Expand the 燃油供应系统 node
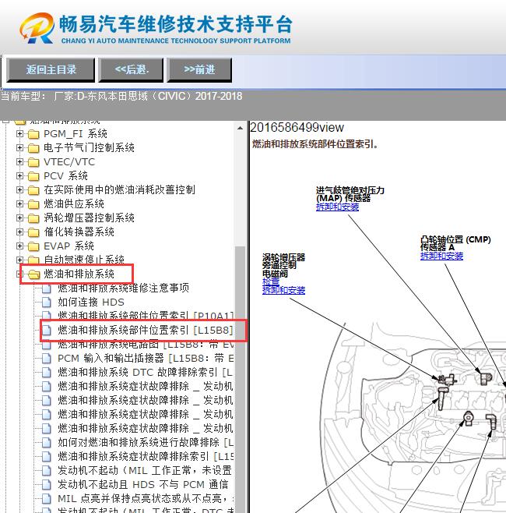This screenshot has height=513, width=506. 19,204
